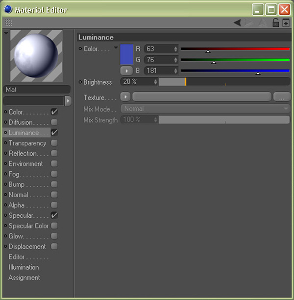Click arrow button below color swatch
This screenshot has width=294, height=300.
click(x=126, y=70)
